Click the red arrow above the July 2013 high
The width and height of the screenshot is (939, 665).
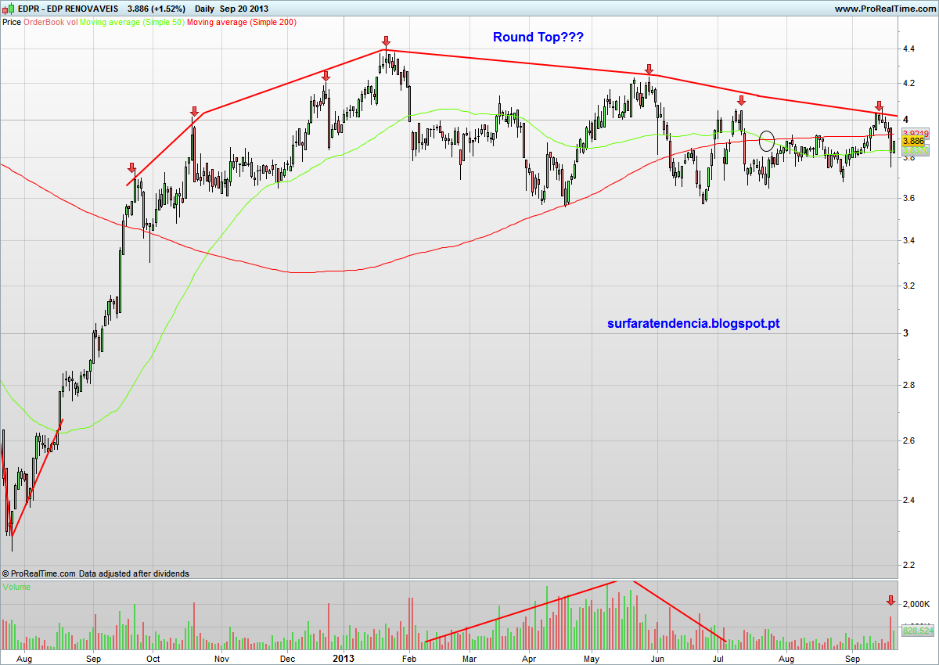click(740, 100)
